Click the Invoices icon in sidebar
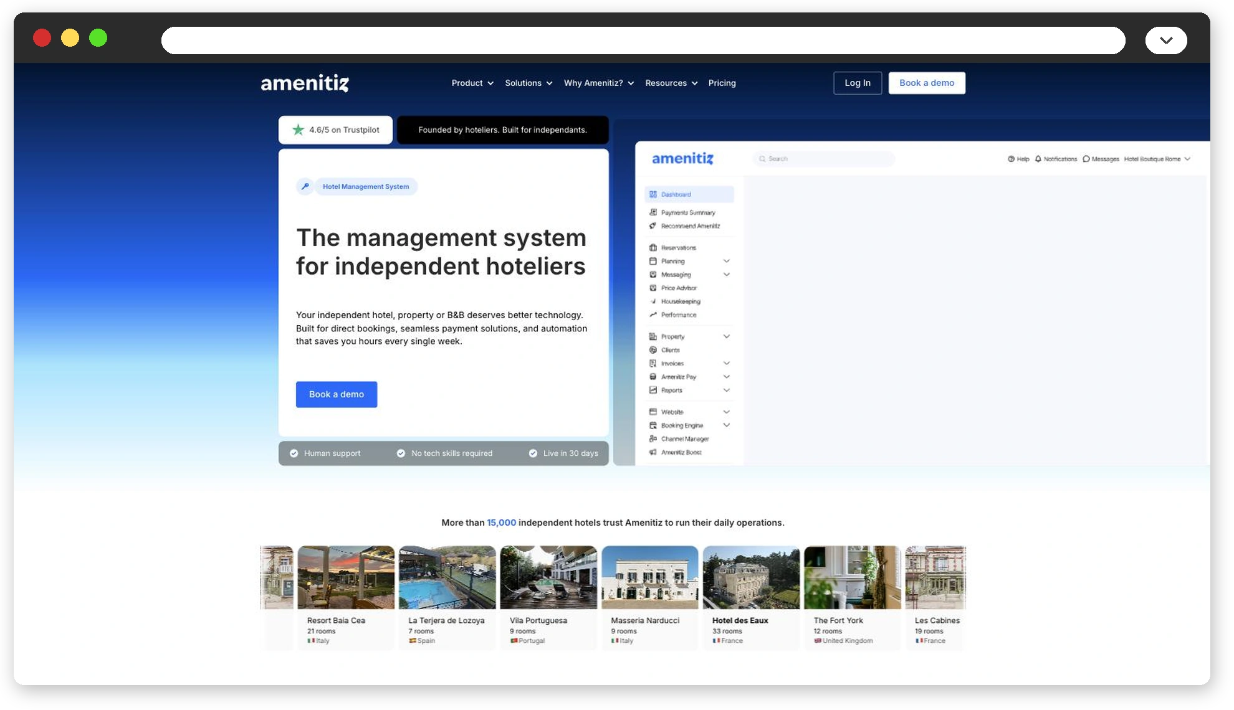 (653, 363)
